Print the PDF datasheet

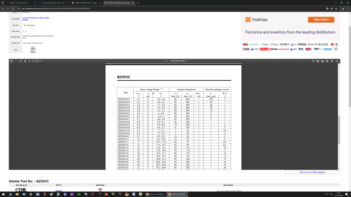point(323,61)
